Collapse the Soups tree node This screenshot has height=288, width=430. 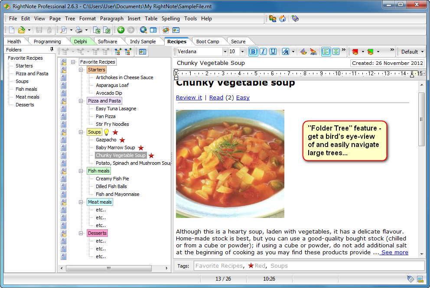pyautogui.click(x=81, y=132)
